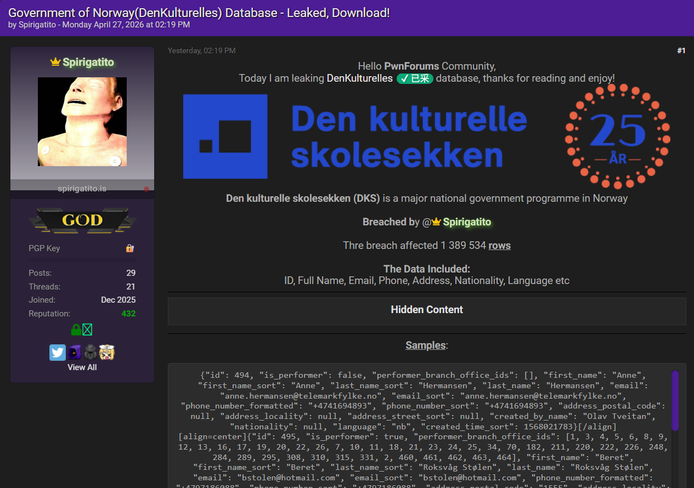Click the crown icon beside sidebar username
This screenshot has width=694, height=488.
coord(55,63)
